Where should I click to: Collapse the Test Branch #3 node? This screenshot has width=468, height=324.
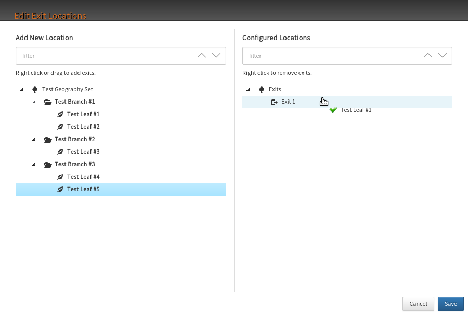[34, 164]
